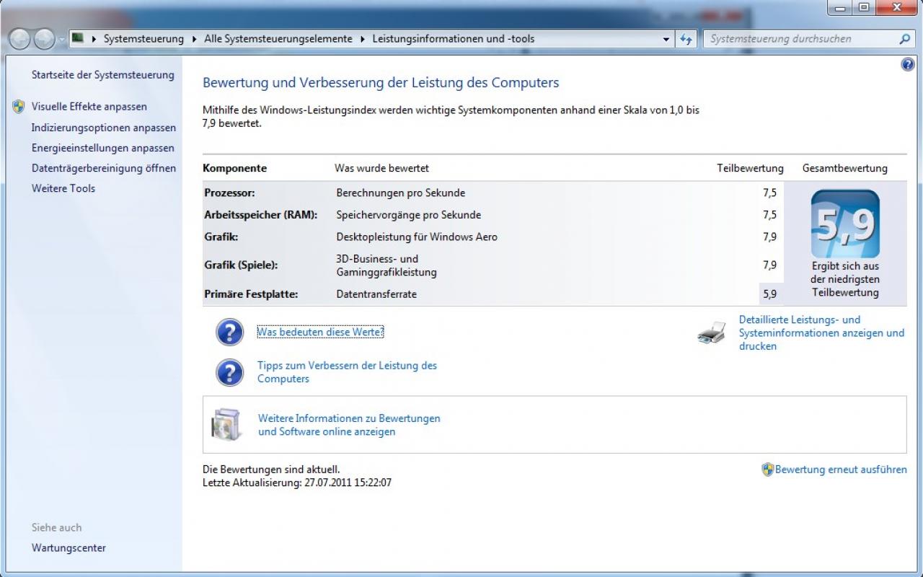
Task: Click into Systemsteuerung durchsuchen search field
Action: [800, 39]
